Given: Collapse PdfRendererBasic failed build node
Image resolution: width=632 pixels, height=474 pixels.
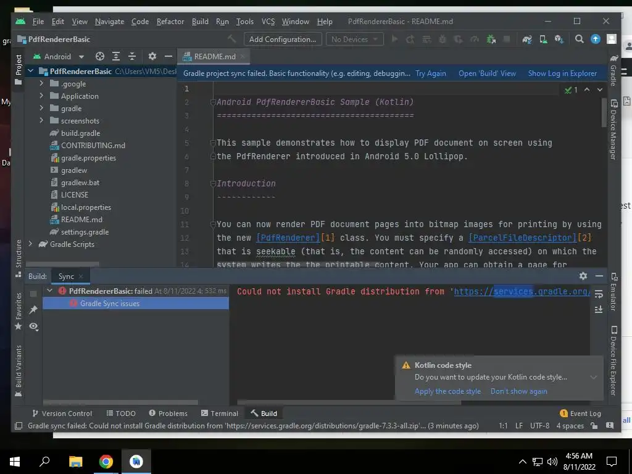Looking at the screenshot, I should pyautogui.click(x=49, y=291).
